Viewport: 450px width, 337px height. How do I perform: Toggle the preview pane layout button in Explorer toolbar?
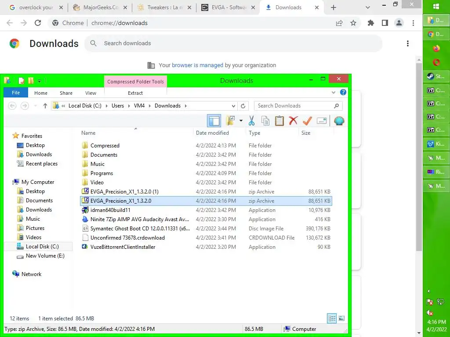tap(214, 121)
